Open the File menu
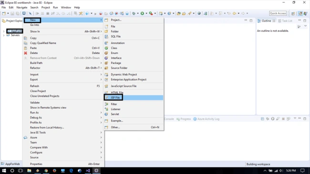310x174 pixels. click(x=3, y=7)
